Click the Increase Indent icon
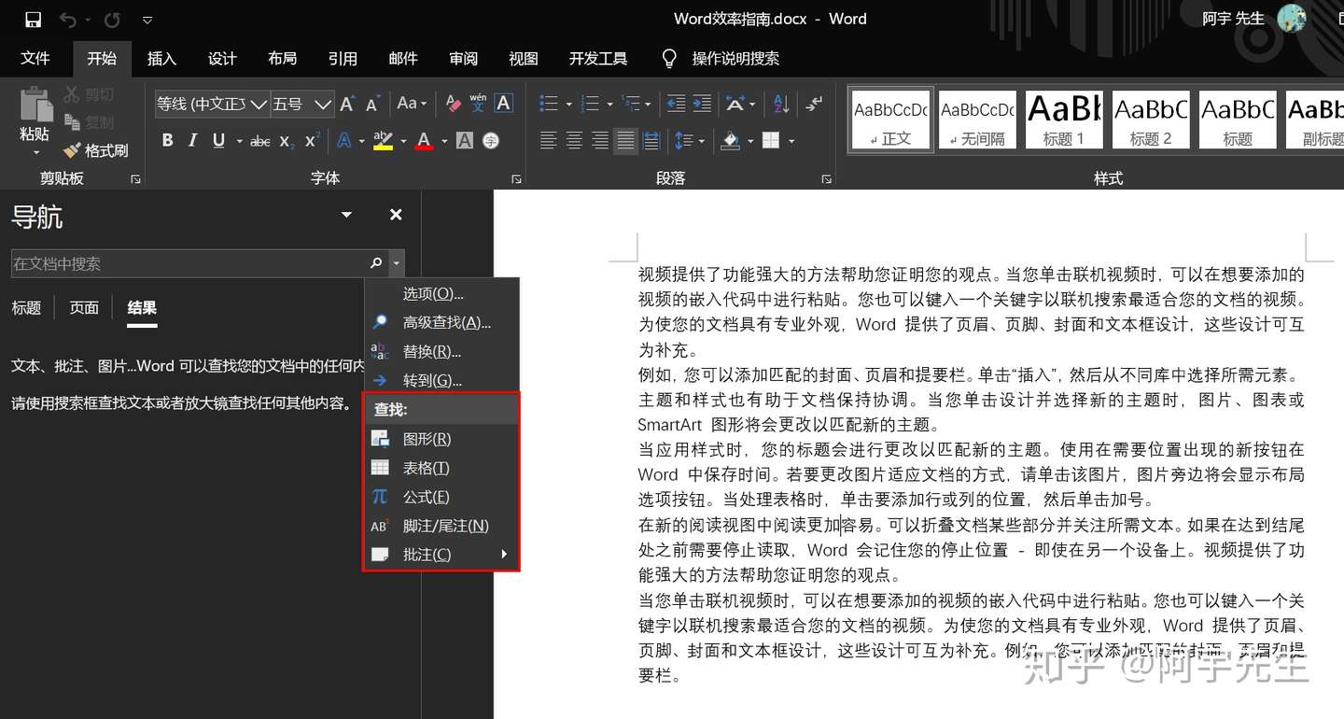 tap(702, 104)
